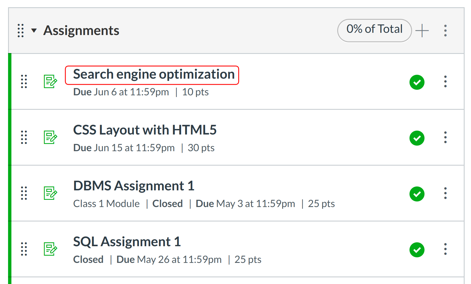Screen dimensions: 471x284
Task: Click the 0% of Total badge
Action: (375, 30)
